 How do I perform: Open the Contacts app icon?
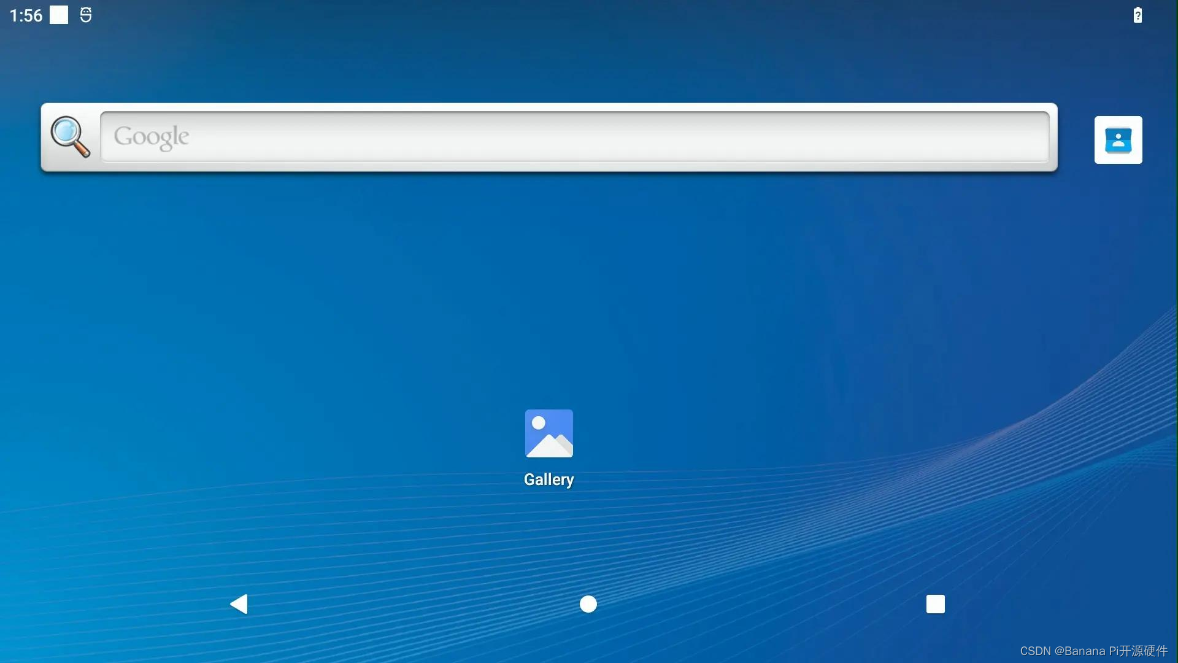point(1118,140)
